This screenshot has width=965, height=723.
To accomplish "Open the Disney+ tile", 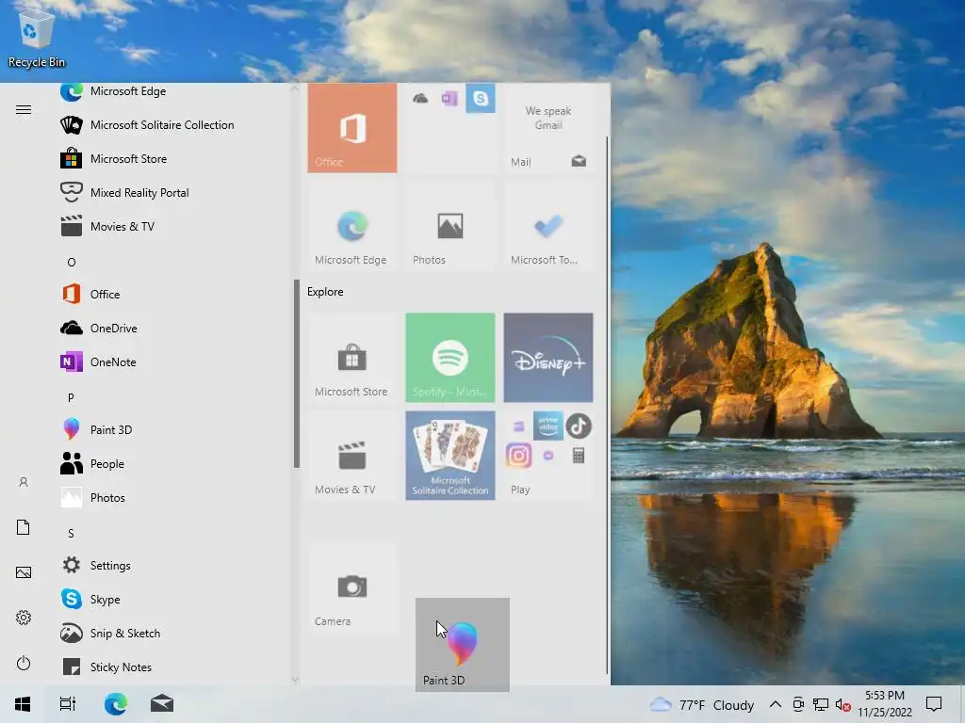I will coord(548,357).
